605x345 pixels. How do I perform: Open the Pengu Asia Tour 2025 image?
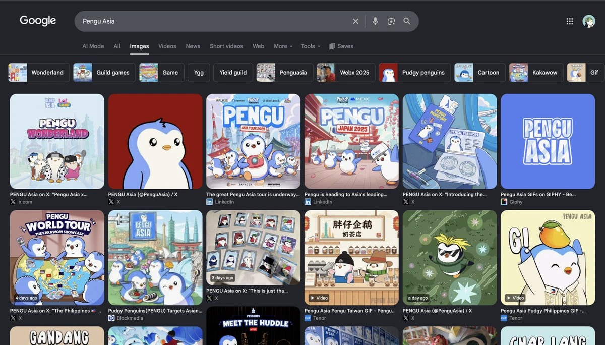click(x=253, y=141)
